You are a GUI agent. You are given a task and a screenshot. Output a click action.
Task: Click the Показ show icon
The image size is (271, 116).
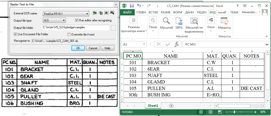[153, 20]
